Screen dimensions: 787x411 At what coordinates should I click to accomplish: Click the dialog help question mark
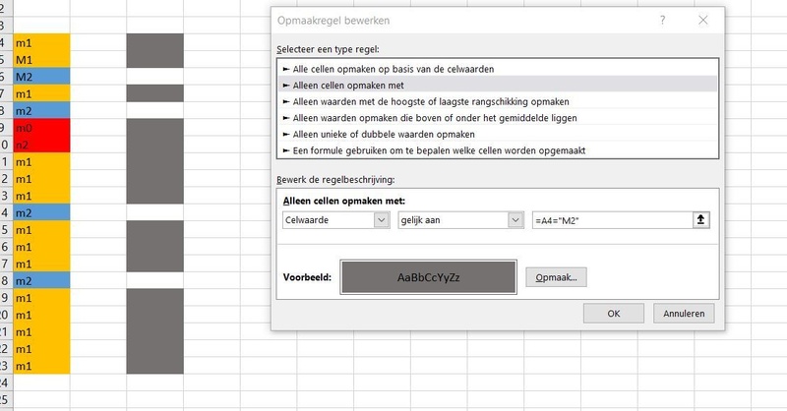tap(663, 20)
